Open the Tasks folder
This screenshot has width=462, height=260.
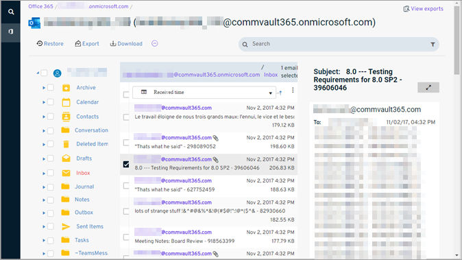[82, 240]
